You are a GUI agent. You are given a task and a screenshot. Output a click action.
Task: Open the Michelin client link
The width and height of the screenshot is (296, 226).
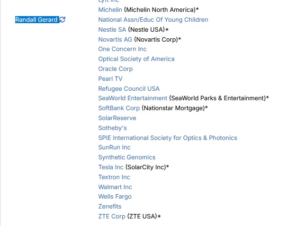pyautogui.click(x=110, y=9)
